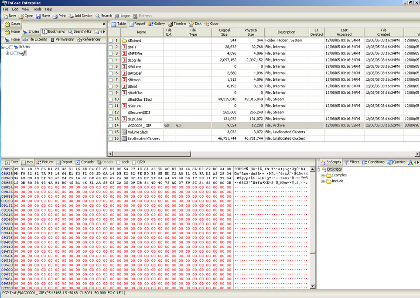Tick the checkbox for row 16 Unallocated Clusters

pyautogui.click(x=111, y=139)
